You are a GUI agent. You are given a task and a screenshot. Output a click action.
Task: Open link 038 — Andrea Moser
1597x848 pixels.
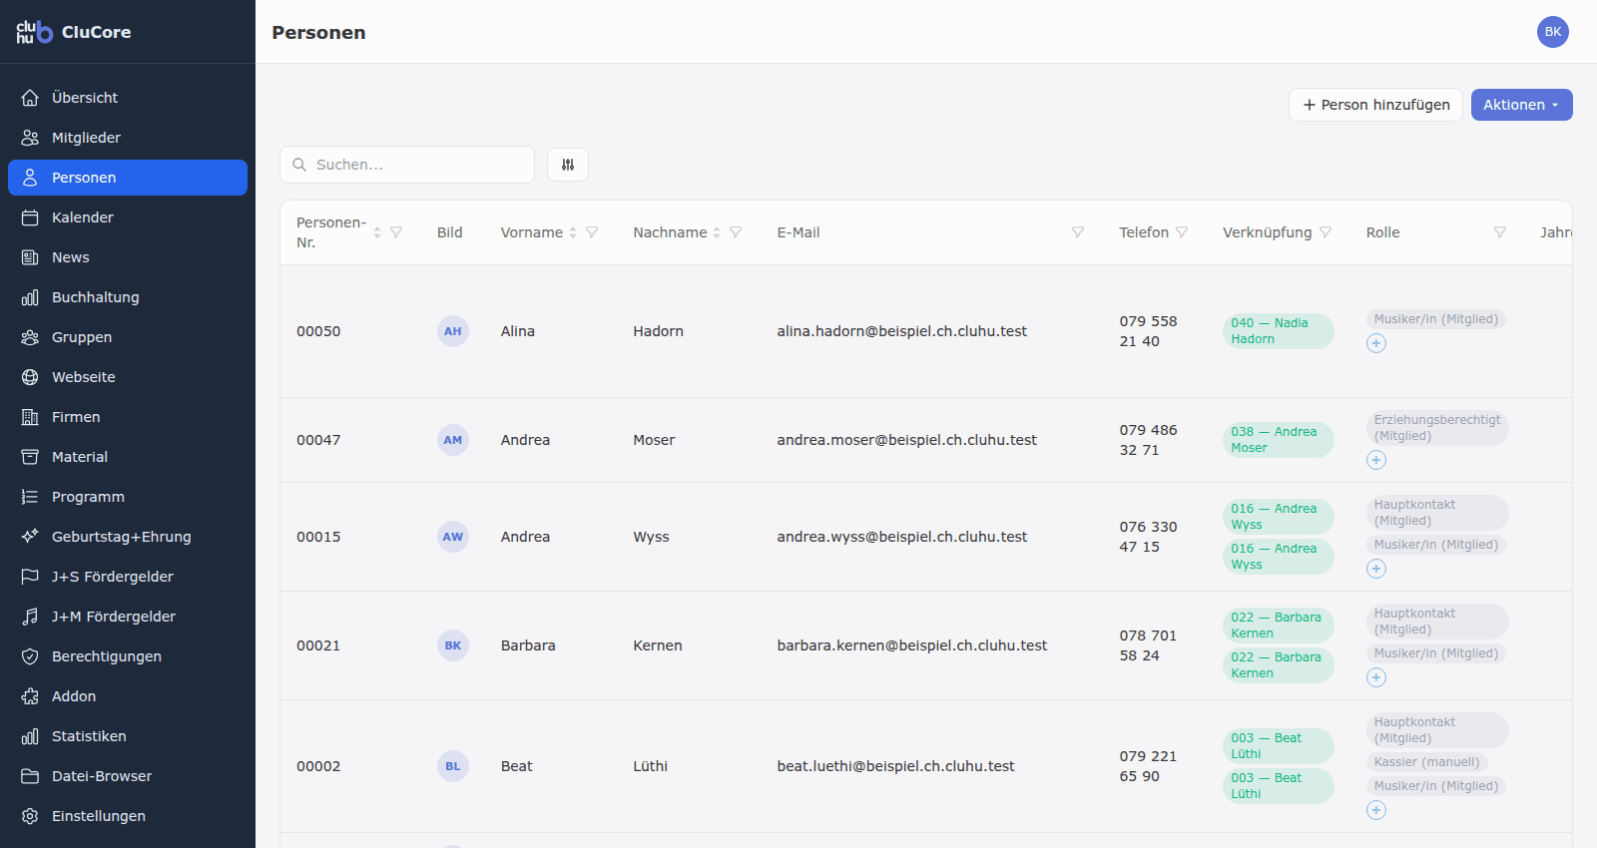coord(1278,440)
